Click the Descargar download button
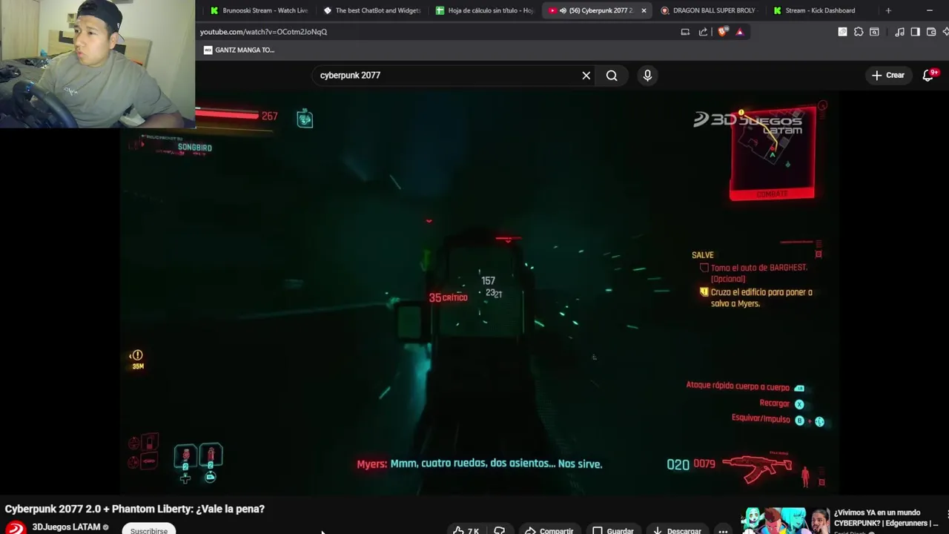Image resolution: width=949 pixels, height=534 pixels. (676, 530)
